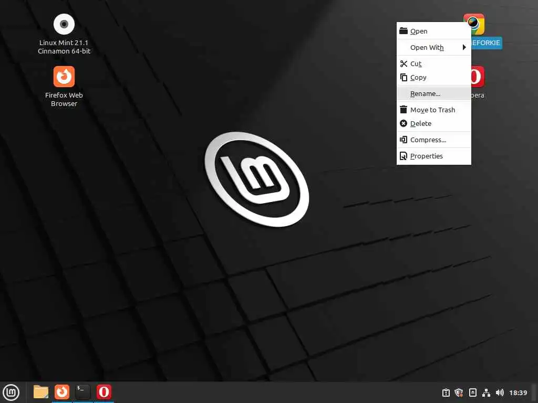Show the calendar from the 18:39 clock

point(518,393)
